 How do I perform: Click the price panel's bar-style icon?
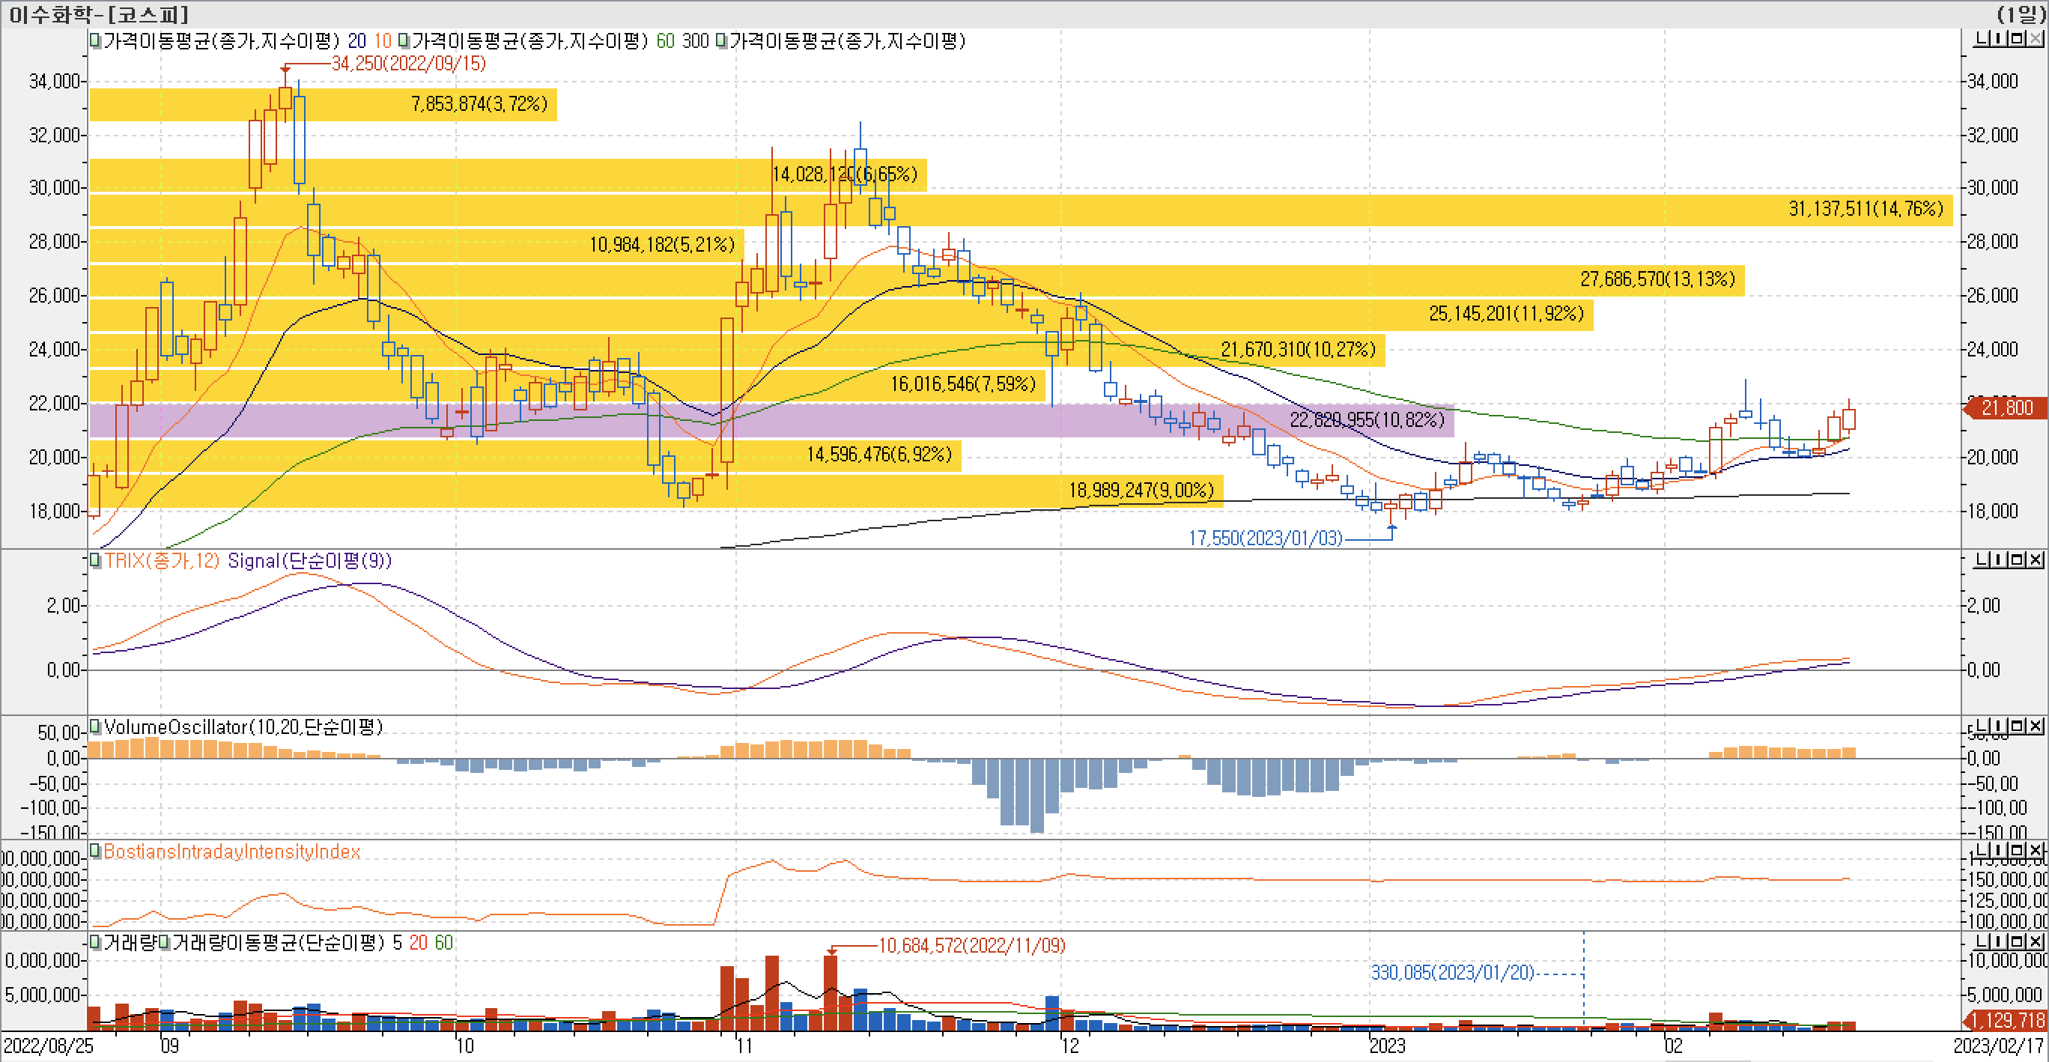[x=2000, y=38]
